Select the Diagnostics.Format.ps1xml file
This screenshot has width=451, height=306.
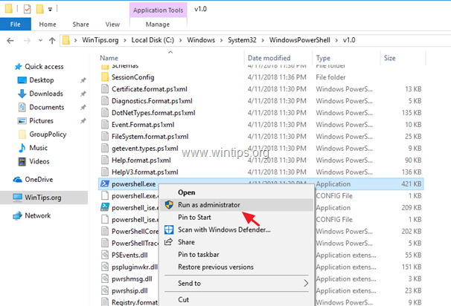[152, 101]
